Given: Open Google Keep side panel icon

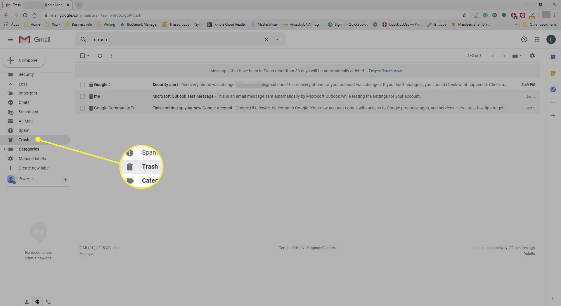Looking at the screenshot, I should click(x=553, y=73).
